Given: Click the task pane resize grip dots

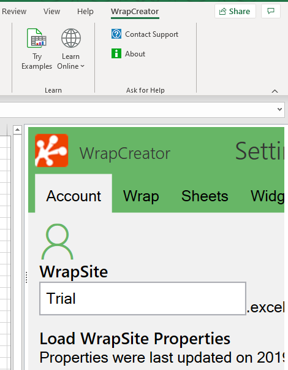Looking at the screenshot, I should coord(26,277).
